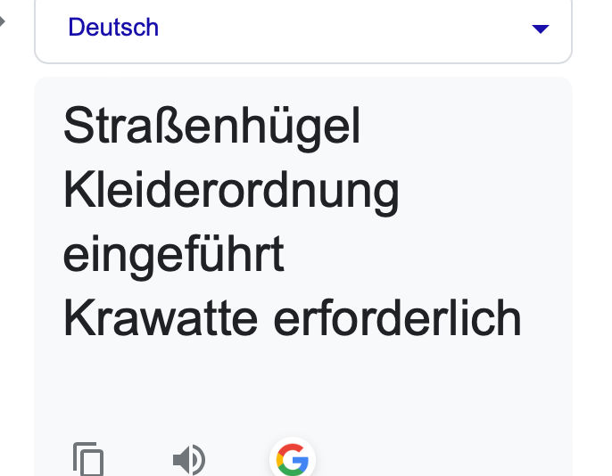This screenshot has height=476, width=612.
Task: Click the partial arrow left of Deutsch box
Action: [x=4, y=20]
